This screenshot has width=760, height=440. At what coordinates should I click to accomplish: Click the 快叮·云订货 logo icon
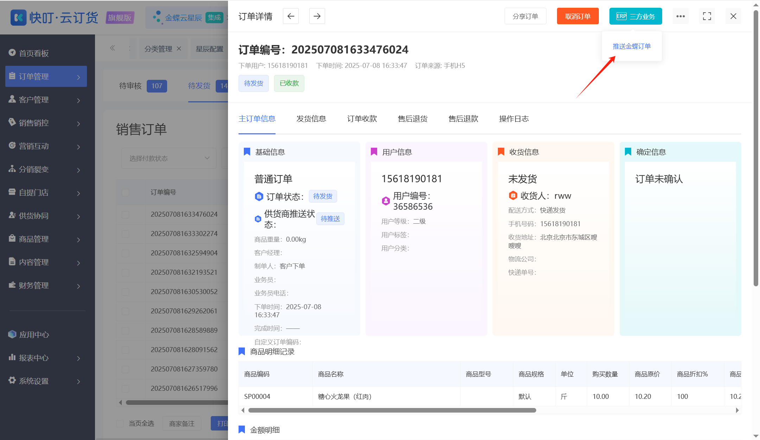tap(18, 17)
